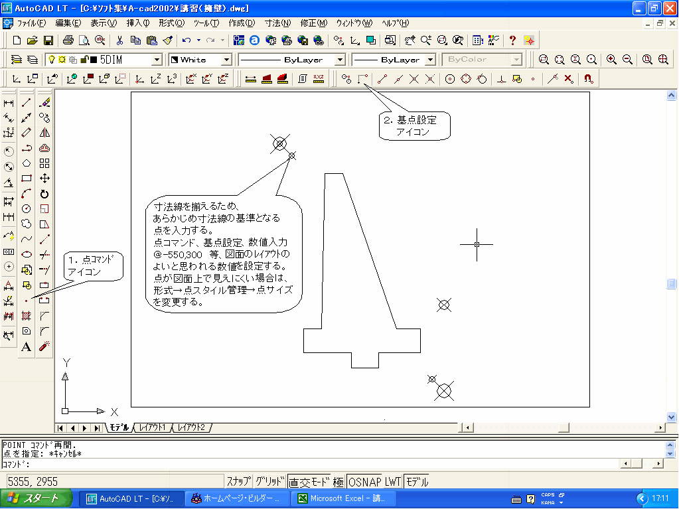Image resolution: width=679 pixels, height=509 pixels.
Task: Open the 形式(O) menu
Action: click(171, 23)
